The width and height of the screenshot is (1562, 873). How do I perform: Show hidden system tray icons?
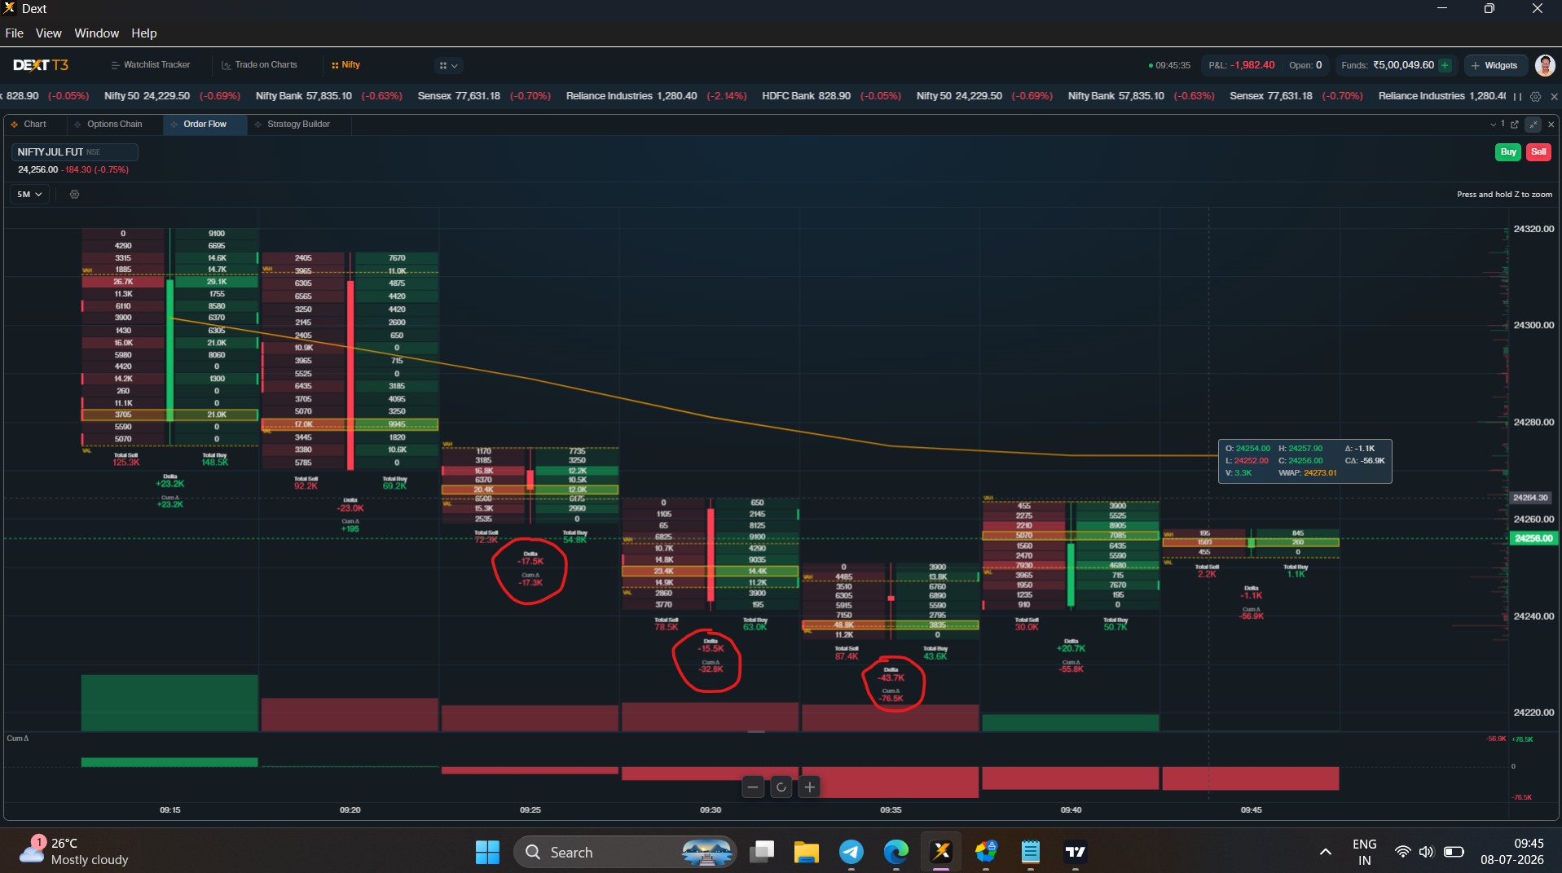pos(1326,853)
